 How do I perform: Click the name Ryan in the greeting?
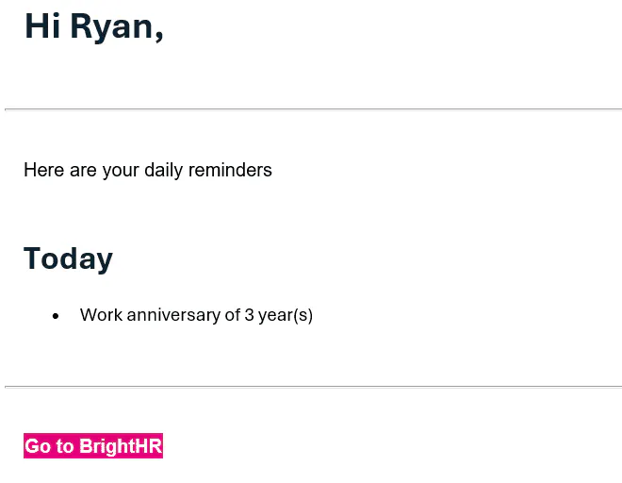[x=111, y=26]
